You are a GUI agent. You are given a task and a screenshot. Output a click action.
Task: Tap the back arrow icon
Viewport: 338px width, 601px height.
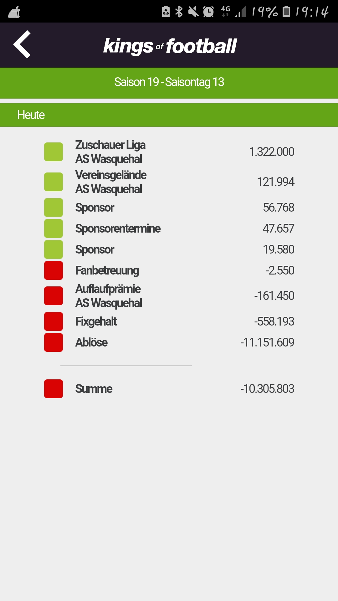tap(22, 44)
